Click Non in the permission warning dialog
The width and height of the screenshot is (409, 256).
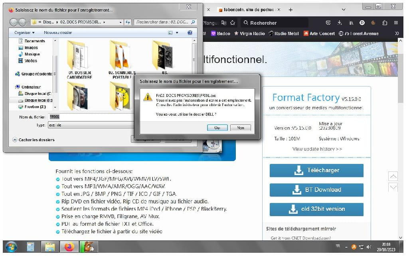point(241,128)
